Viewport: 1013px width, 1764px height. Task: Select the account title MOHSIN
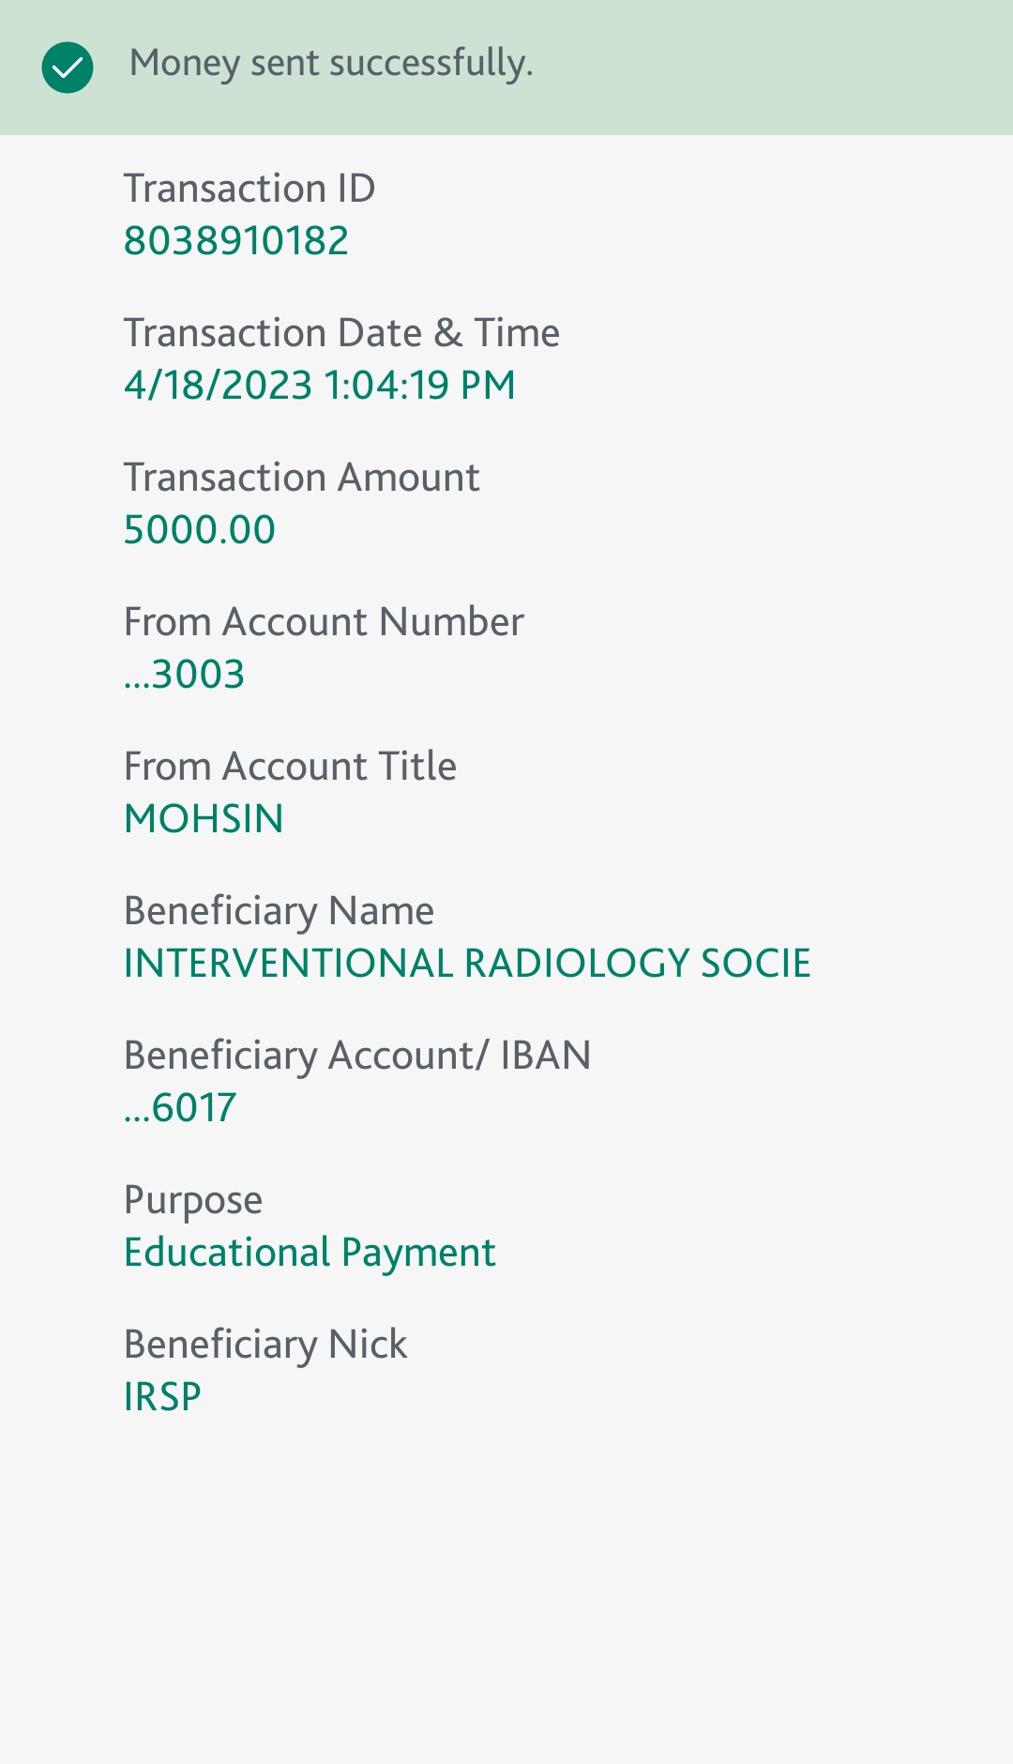click(204, 819)
